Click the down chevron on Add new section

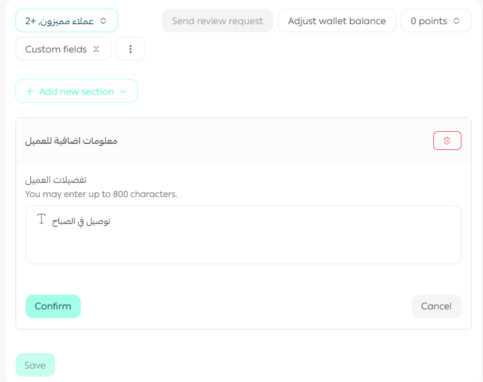(123, 91)
